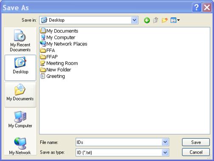
Task: Go up one folder level
Action: 156,20
